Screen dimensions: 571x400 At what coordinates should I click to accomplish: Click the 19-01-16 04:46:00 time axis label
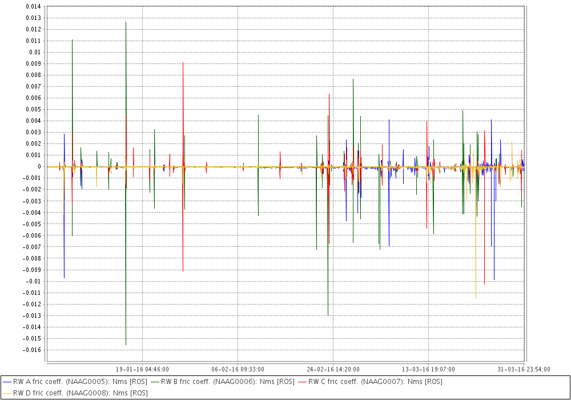pos(142,369)
